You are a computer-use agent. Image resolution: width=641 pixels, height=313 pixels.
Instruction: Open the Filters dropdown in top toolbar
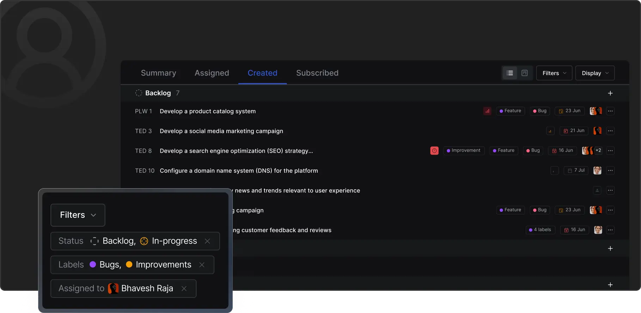pos(554,73)
